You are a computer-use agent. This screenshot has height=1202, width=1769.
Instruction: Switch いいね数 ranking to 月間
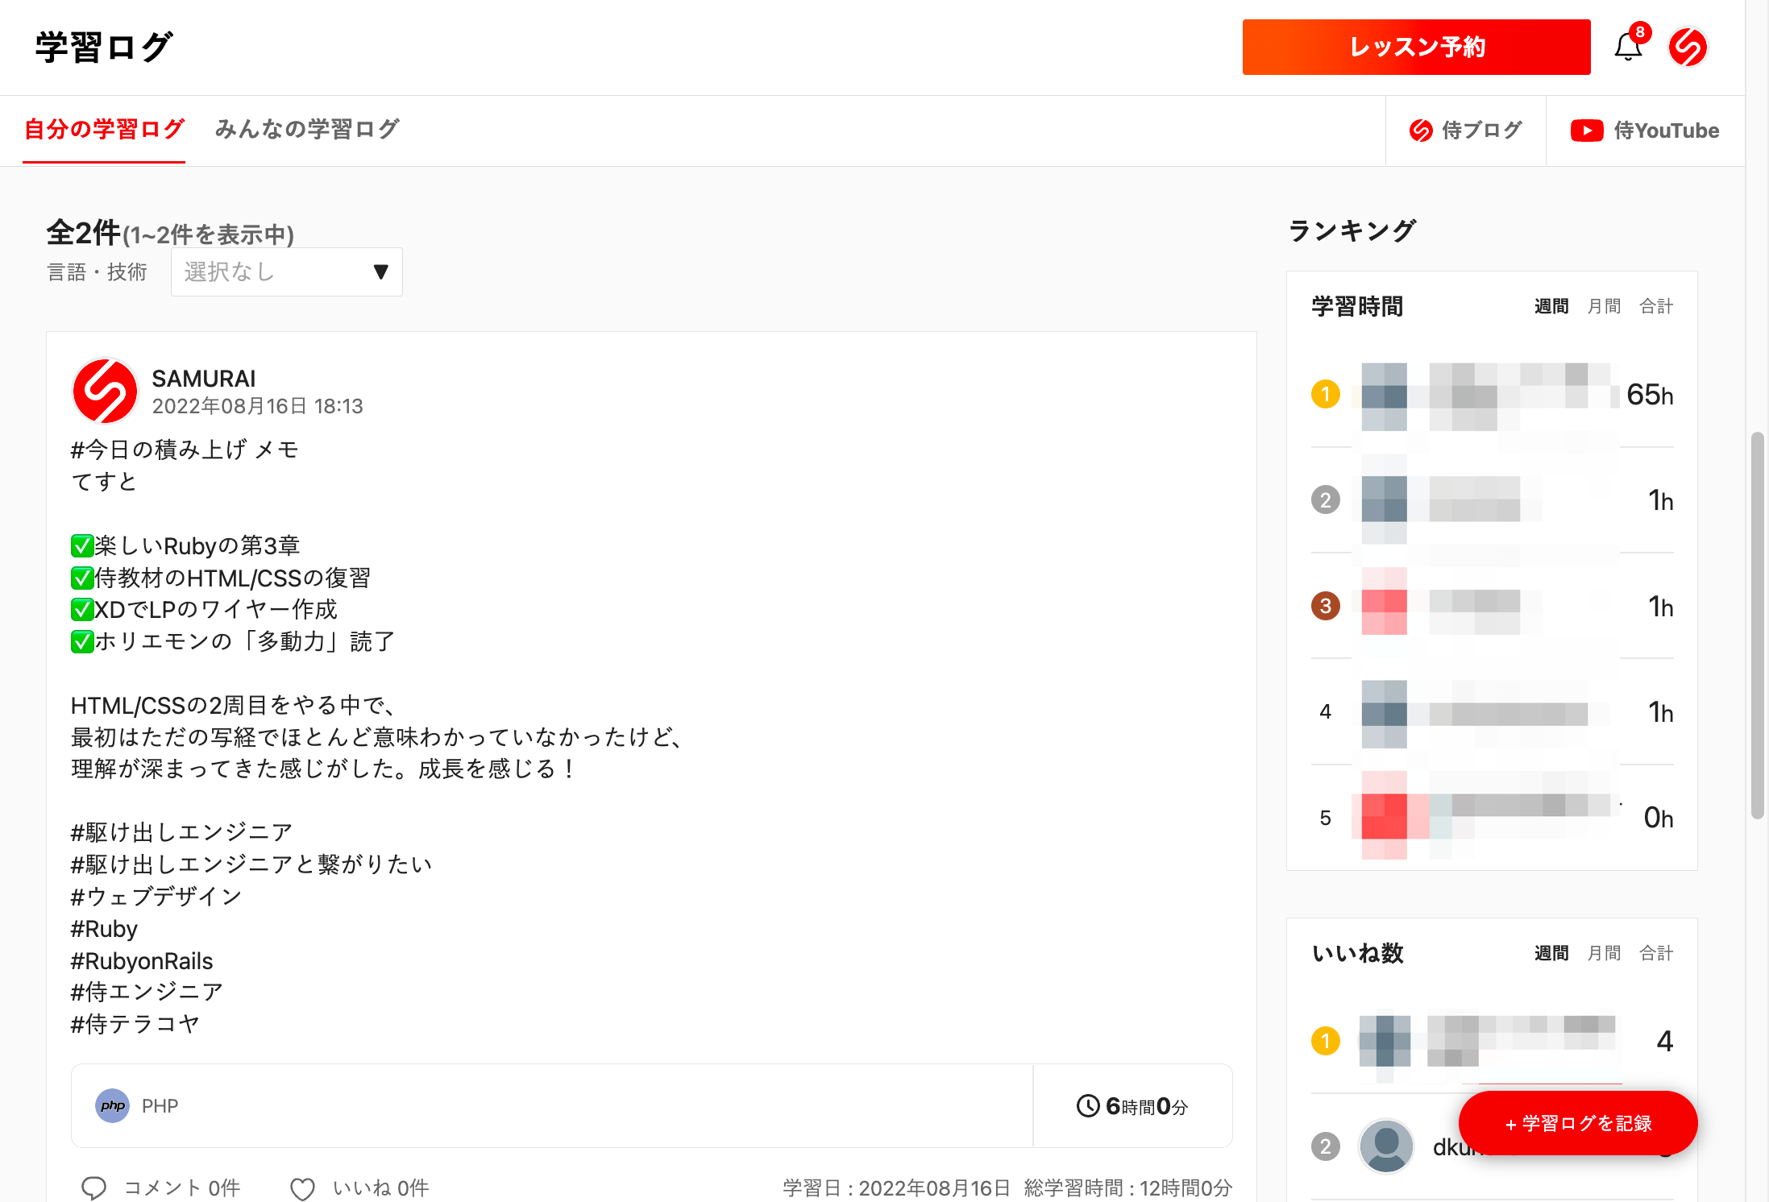tap(1603, 953)
